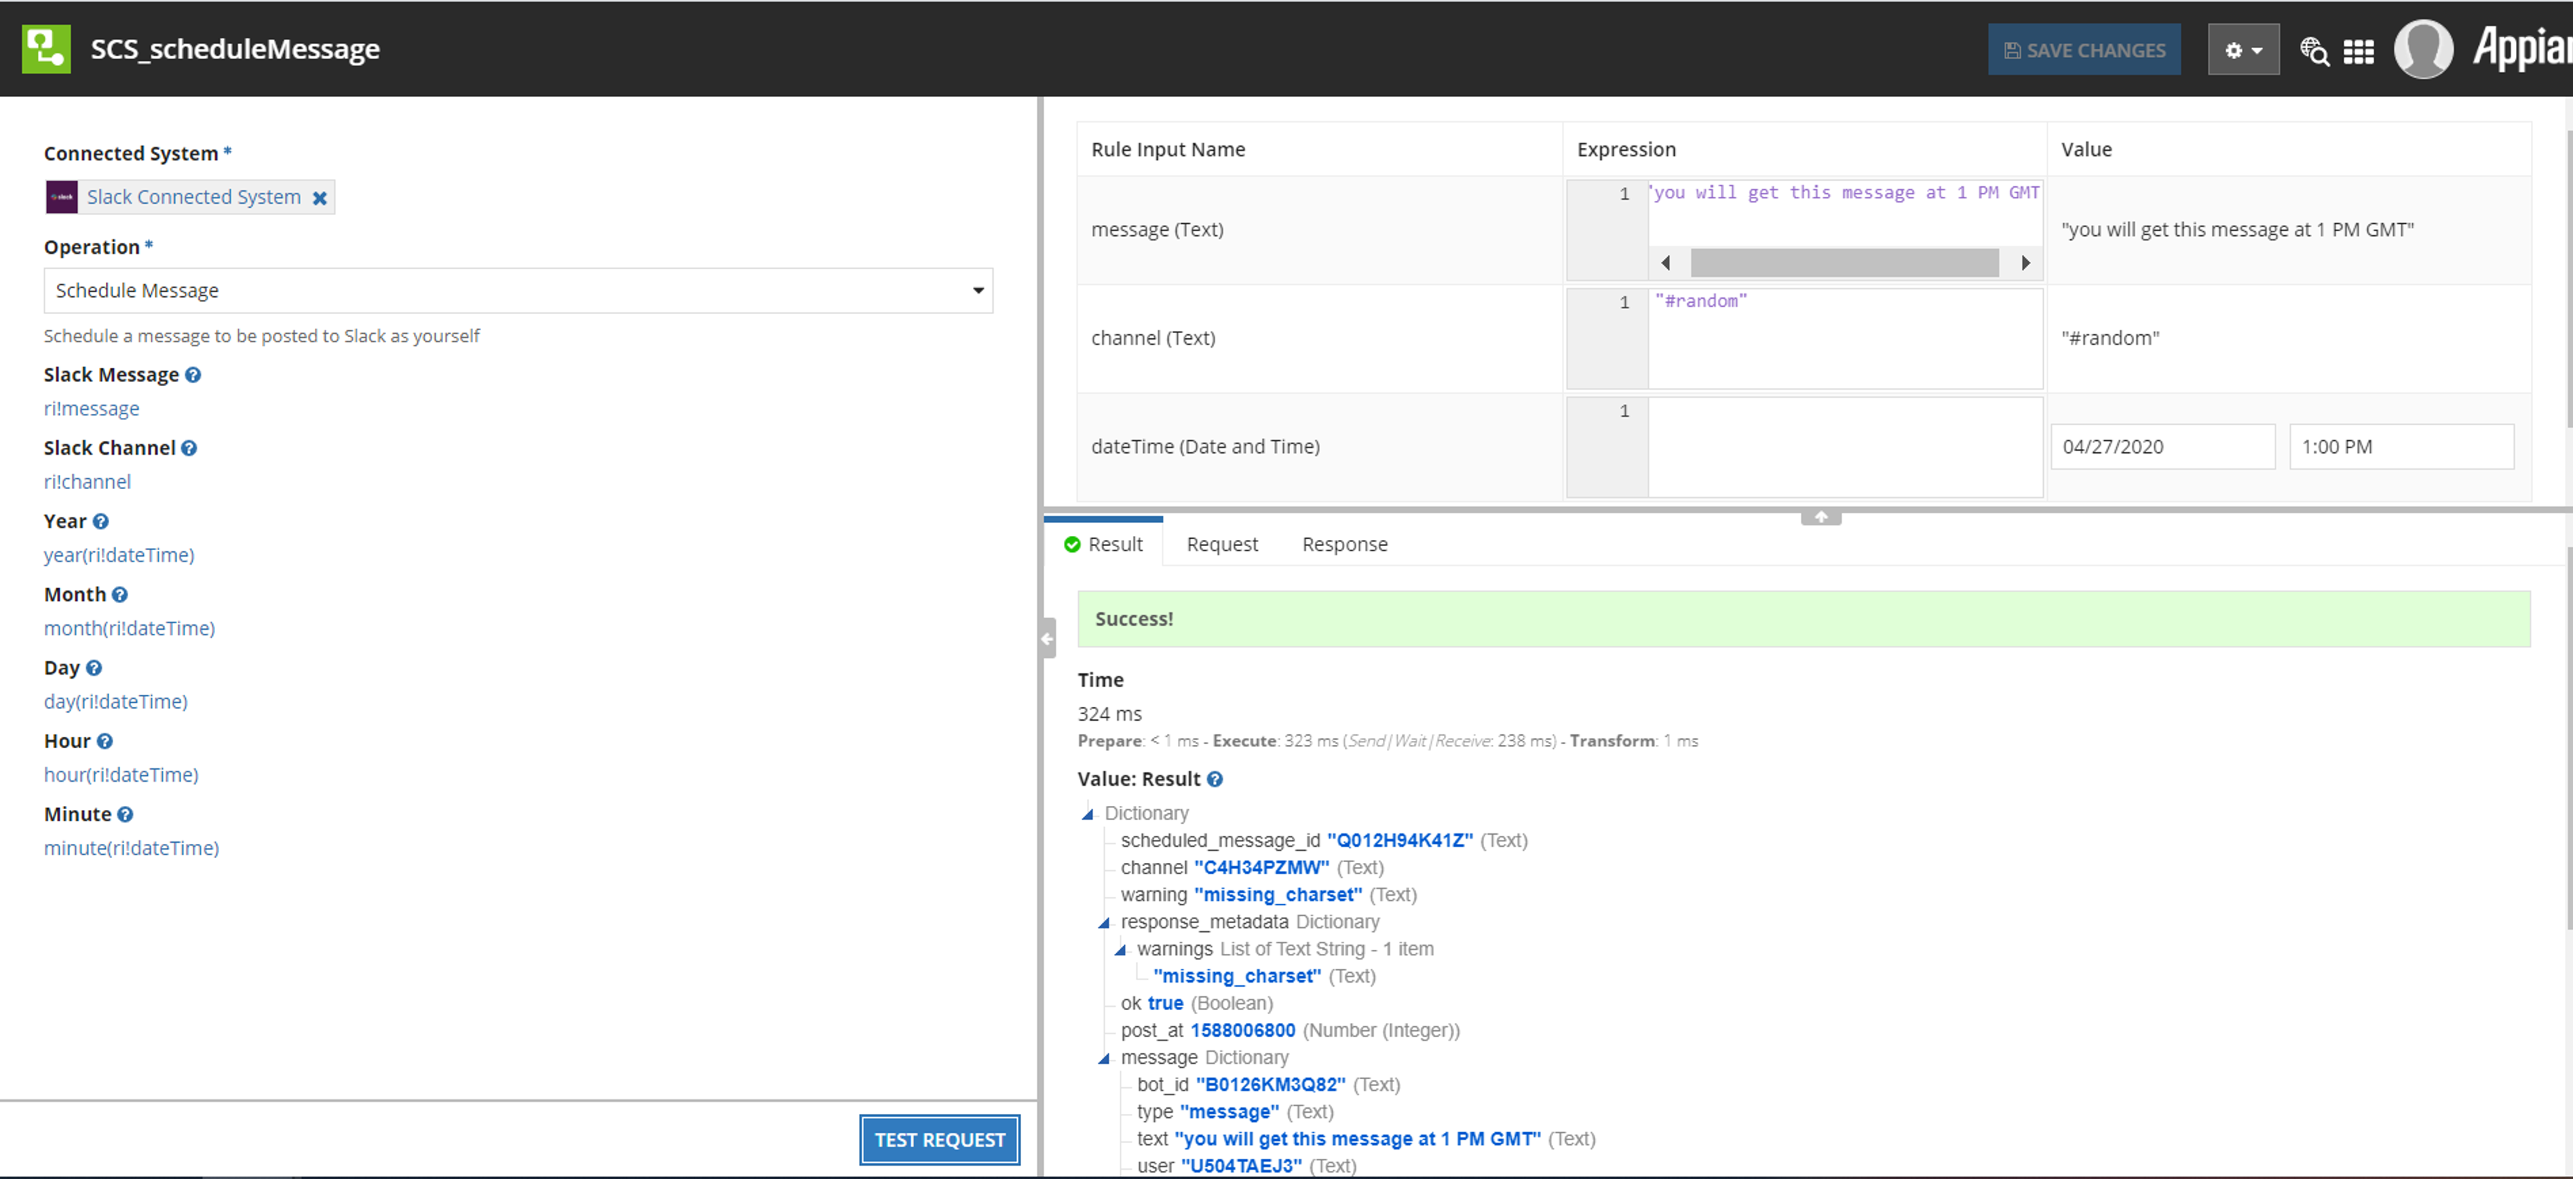The height and width of the screenshot is (1179, 2573).
Task: Edit the day(ri!dateTime) expression
Action: point(116,702)
